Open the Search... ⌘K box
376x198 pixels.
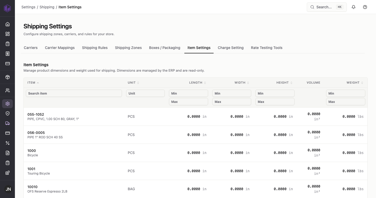pos(327,7)
